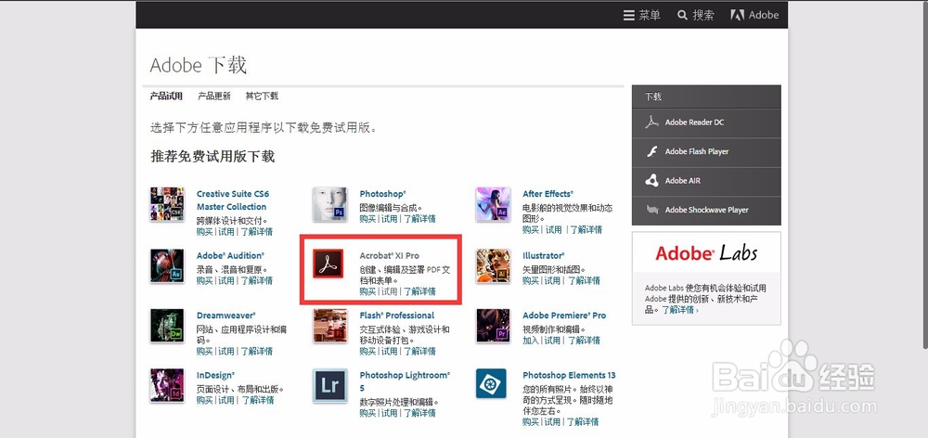Screen dimensions: 928x438
Task: Click the Adobe Labs banner
Action: pyautogui.click(x=706, y=252)
